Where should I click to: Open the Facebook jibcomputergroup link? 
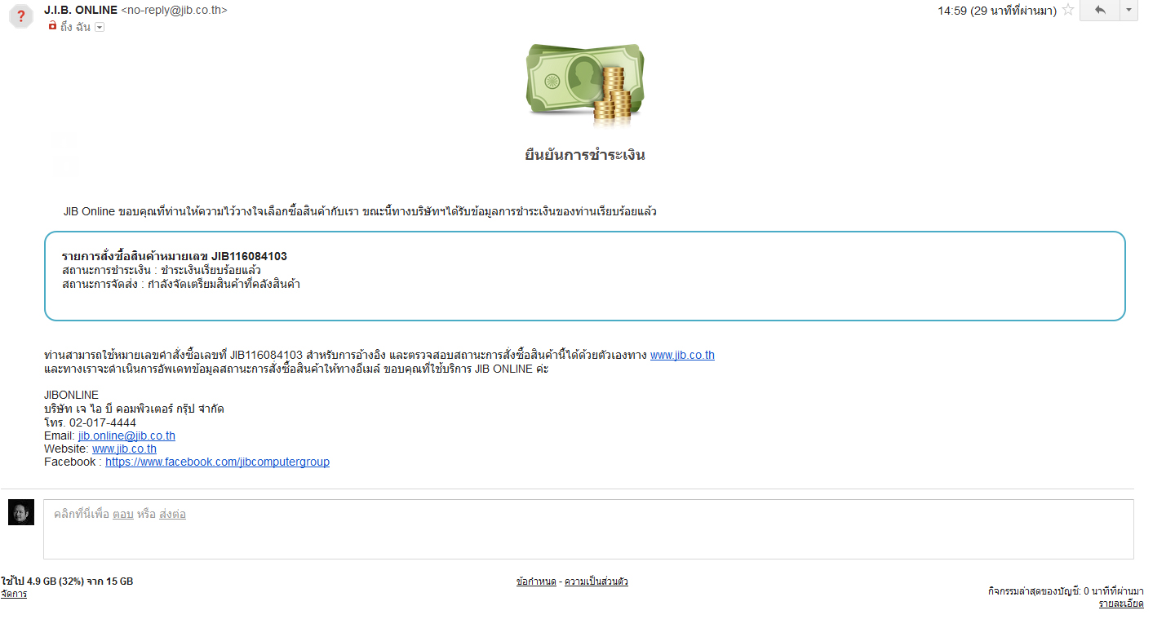[x=217, y=462]
